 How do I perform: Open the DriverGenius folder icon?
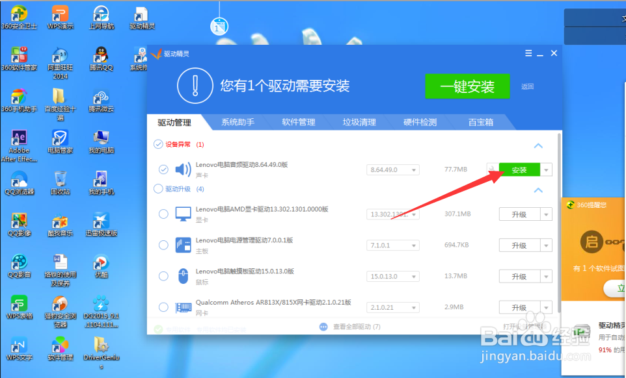[x=102, y=353]
